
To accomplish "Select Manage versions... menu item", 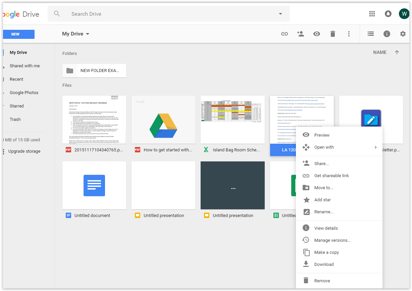I will tap(339, 240).
